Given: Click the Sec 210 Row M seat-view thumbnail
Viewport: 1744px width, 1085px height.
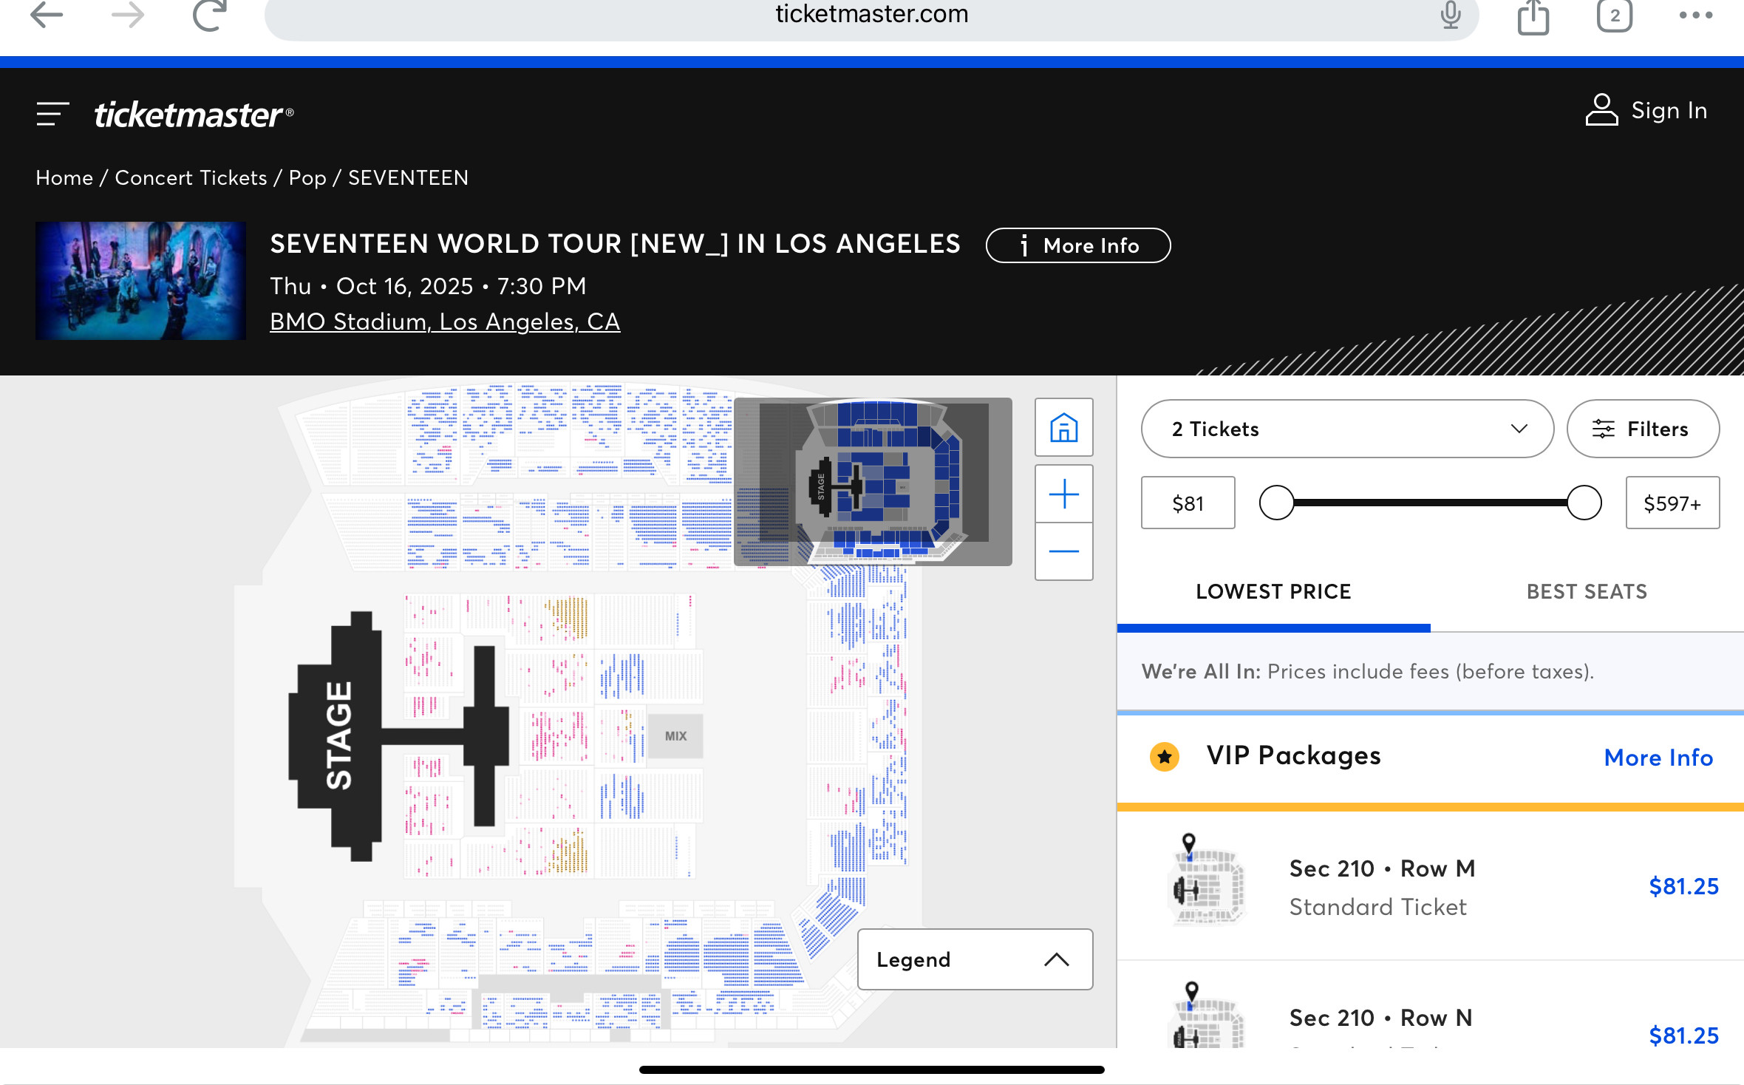Looking at the screenshot, I should 1209,880.
